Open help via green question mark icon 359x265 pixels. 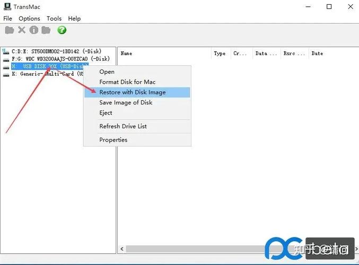tap(62, 30)
